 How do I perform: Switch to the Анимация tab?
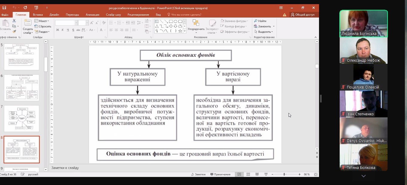(92, 15)
